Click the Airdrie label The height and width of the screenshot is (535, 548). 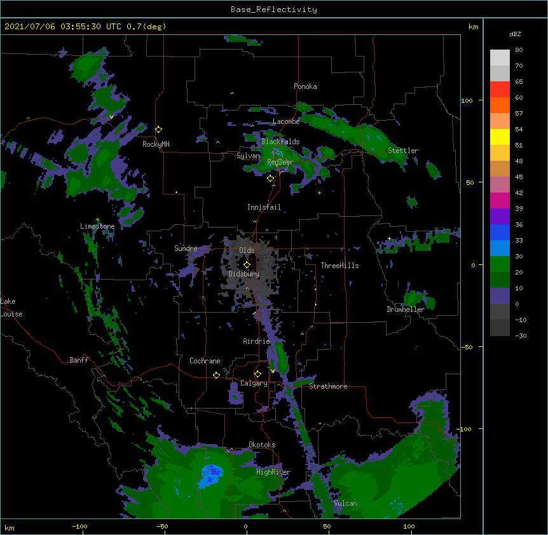256,341
